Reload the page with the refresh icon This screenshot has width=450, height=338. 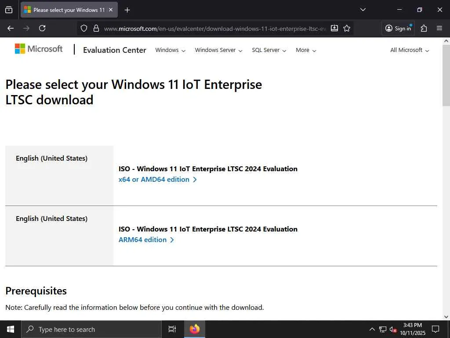pyautogui.click(x=42, y=28)
